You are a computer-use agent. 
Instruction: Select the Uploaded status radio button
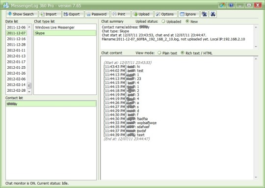pos(163,21)
